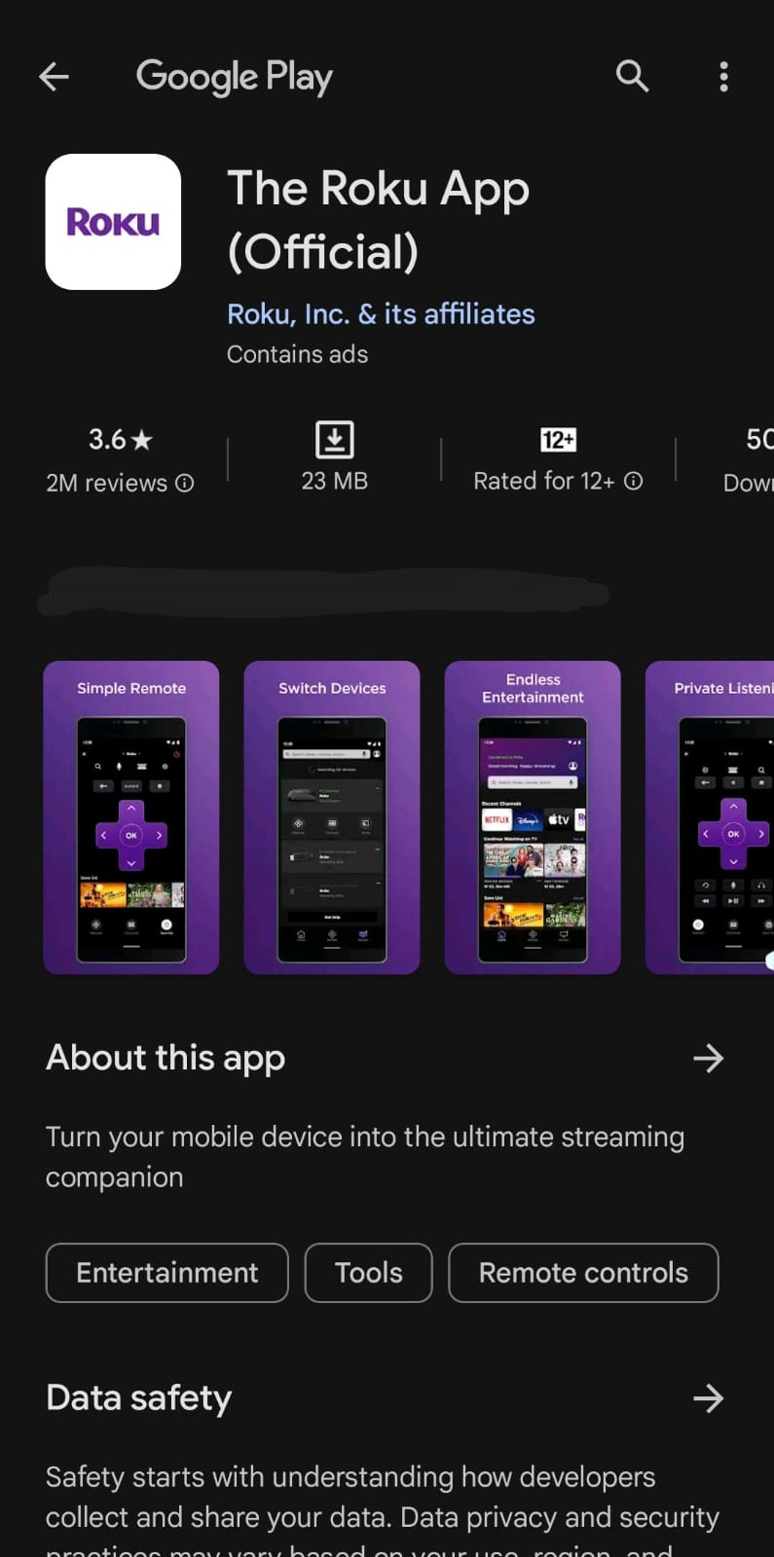Tap the download size icon
Viewport: 774px width, 1557px height.
coord(334,439)
